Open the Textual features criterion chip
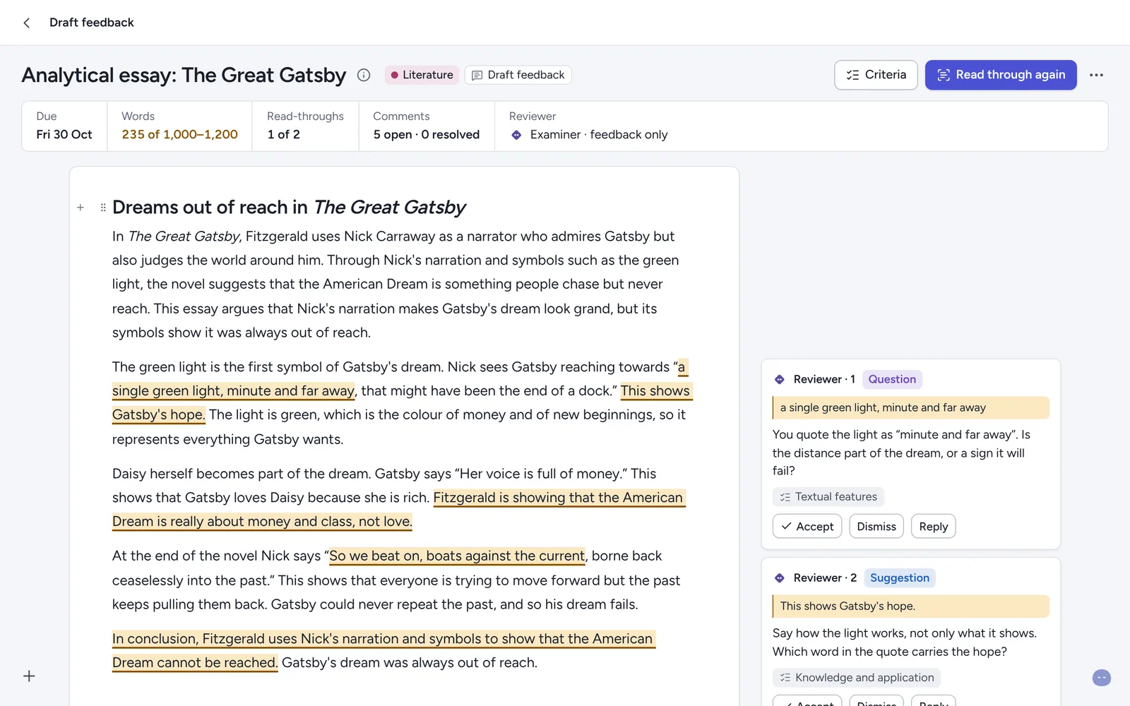This screenshot has height=706, width=1130. (828, 497)
